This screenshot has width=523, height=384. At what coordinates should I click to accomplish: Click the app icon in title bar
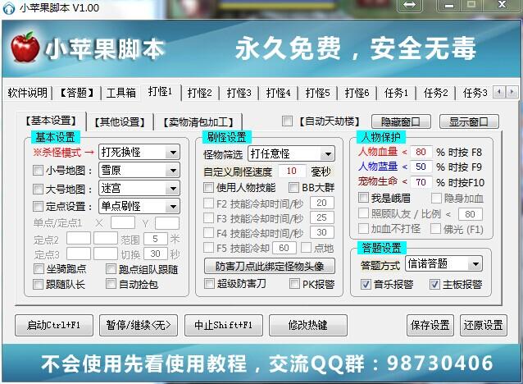9,8
